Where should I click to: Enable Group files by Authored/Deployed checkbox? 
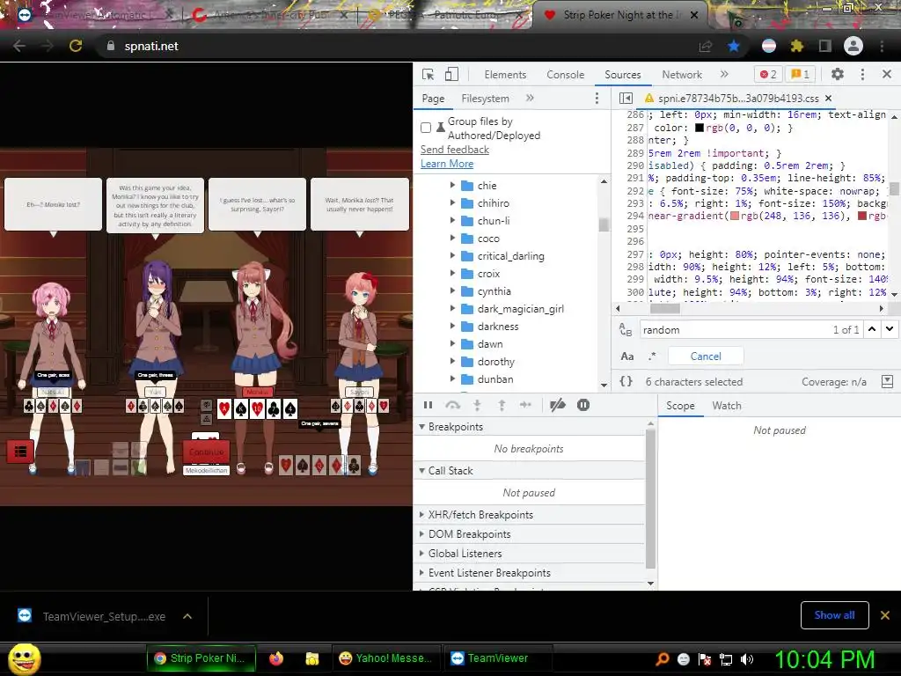[426, 128]
